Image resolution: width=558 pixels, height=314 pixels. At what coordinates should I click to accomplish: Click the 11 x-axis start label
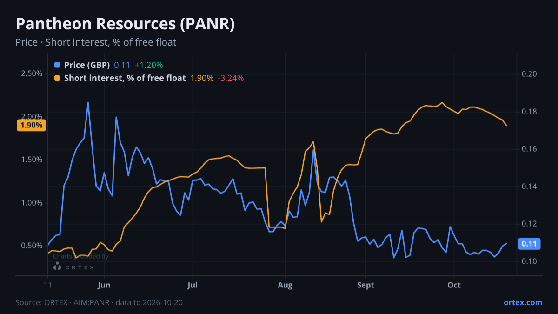[48, 285]
